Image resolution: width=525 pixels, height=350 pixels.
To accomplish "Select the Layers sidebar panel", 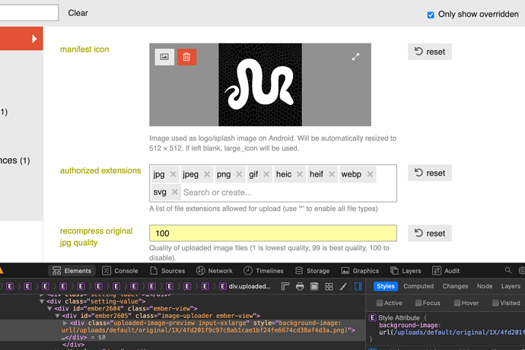I will point(511,286).
